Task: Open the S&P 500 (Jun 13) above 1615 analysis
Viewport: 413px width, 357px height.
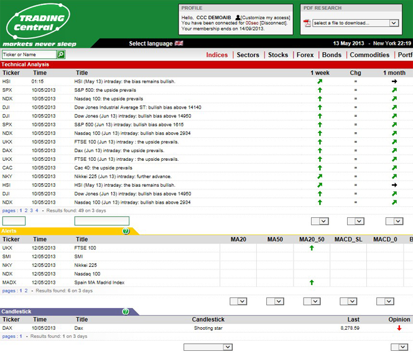Action: click(129, 125)
